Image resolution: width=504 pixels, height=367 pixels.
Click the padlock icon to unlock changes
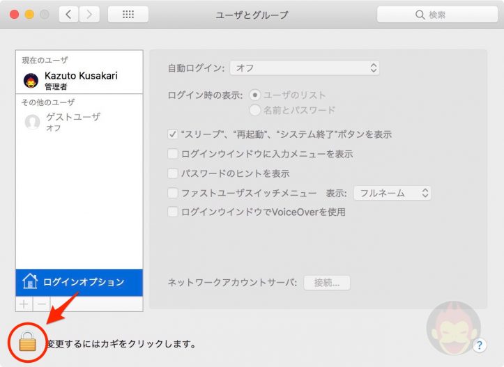tap(28, 342)
